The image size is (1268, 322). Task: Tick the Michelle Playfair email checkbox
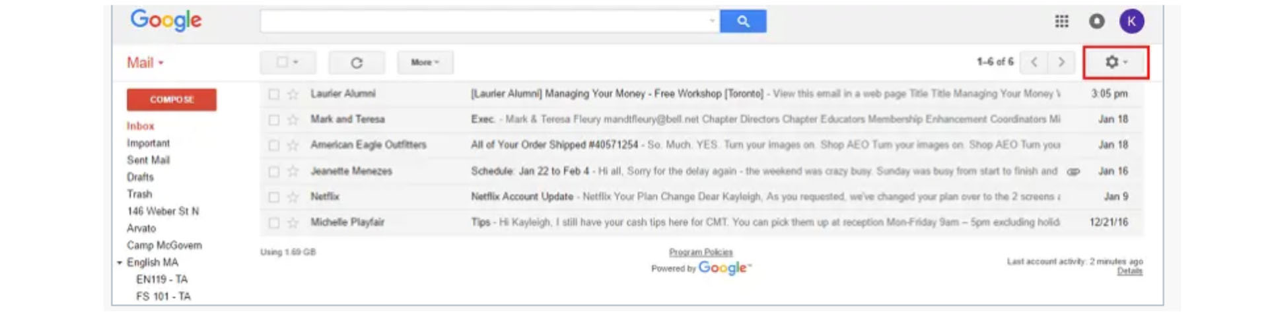[x=273, y=223]
